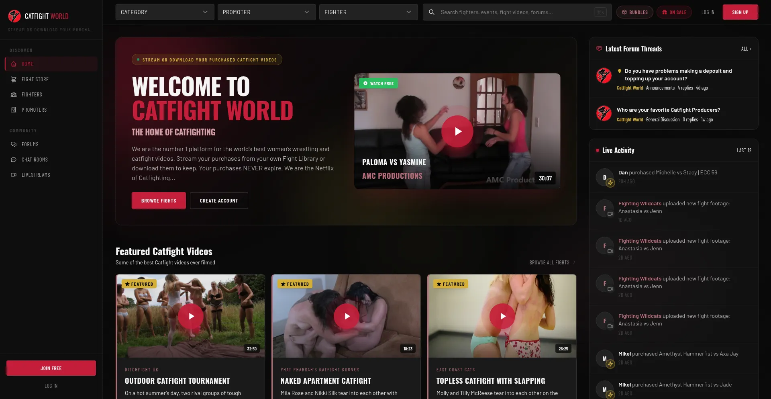Screen dimensions: 771x399
Task: Open Promoters in the sidebar
Action: [x=51, y=110]
